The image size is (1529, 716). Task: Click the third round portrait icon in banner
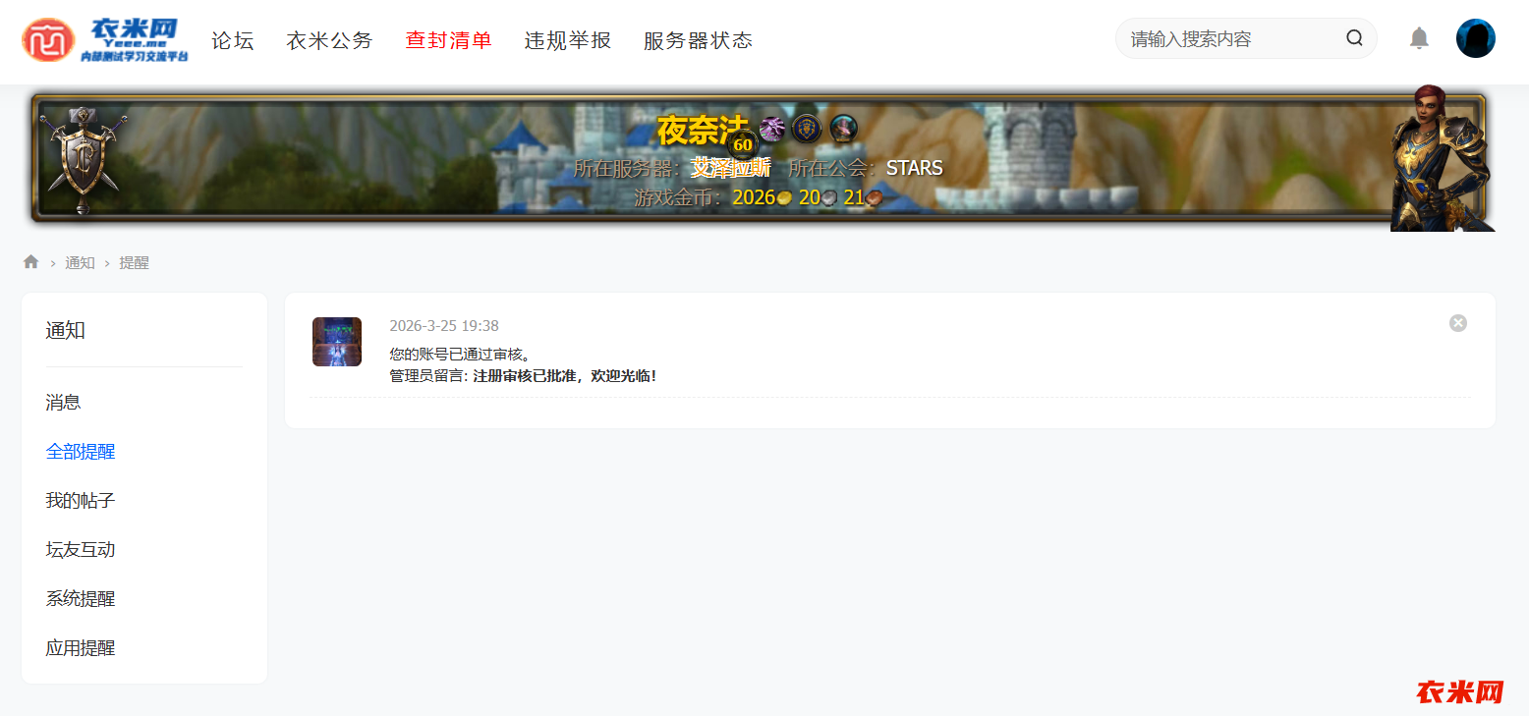pyautogui.click(x=843, y=128)
